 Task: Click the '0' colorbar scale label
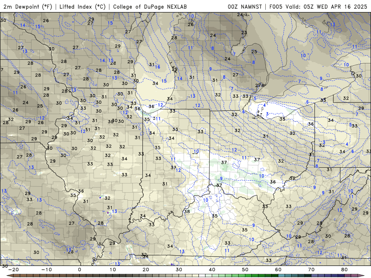coord(79,270)
